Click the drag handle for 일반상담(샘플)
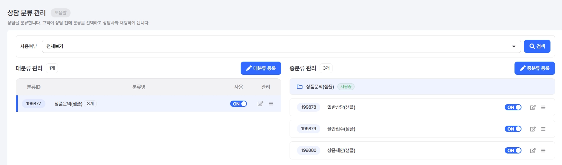562x165 pixels. click(x=543, y=108)
